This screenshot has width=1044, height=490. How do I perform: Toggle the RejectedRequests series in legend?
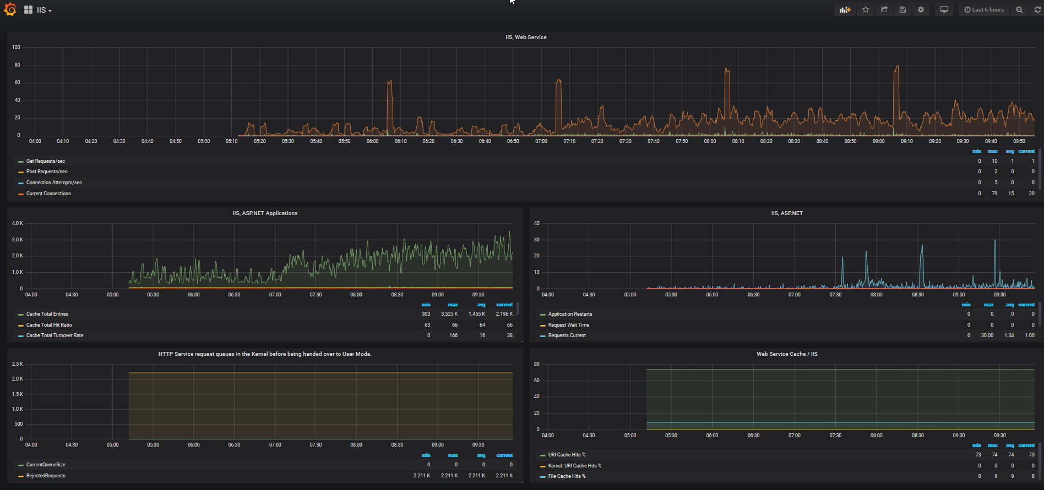coord(46,476)
